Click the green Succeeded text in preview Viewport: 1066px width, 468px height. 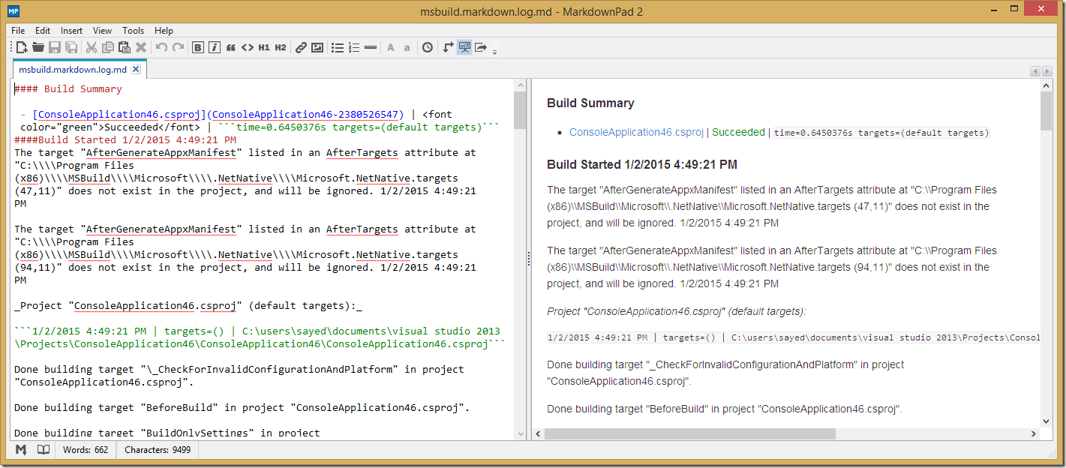tap(738, 132)
